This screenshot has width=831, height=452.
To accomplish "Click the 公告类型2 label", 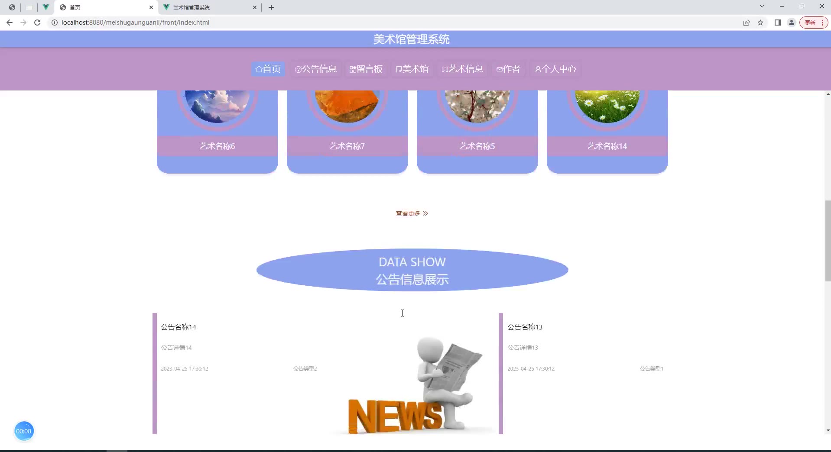I will coord(305,369).
